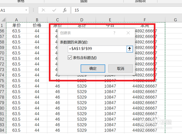Confirm the dialog with the 确定 button
182x134 pixels.
(x=93, y=69)
